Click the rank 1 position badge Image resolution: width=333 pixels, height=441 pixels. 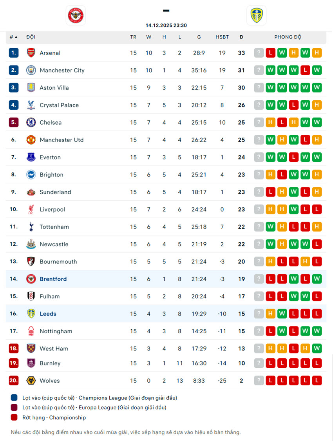[x=14, y=53]
